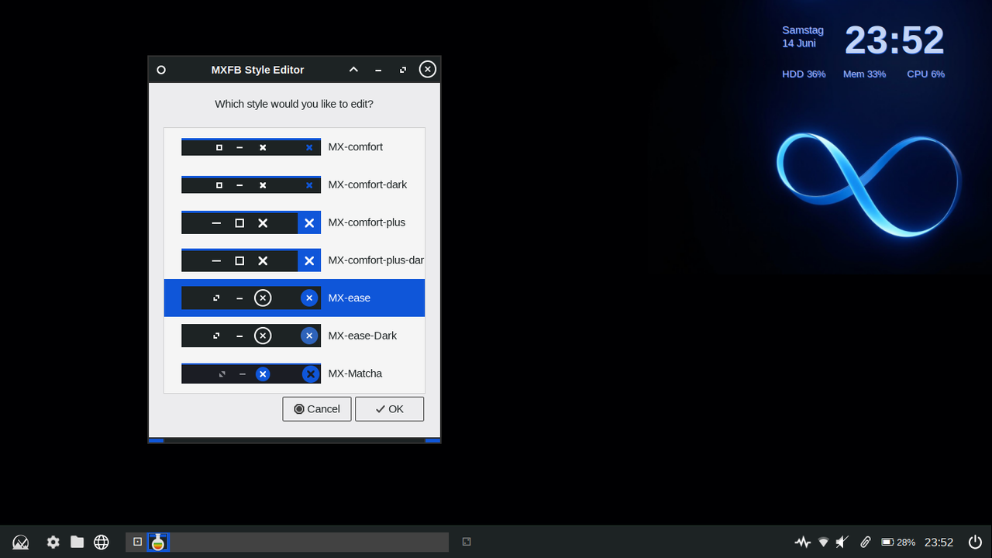
Task: Click the battery 28% indicator
Action: point(898,542)
